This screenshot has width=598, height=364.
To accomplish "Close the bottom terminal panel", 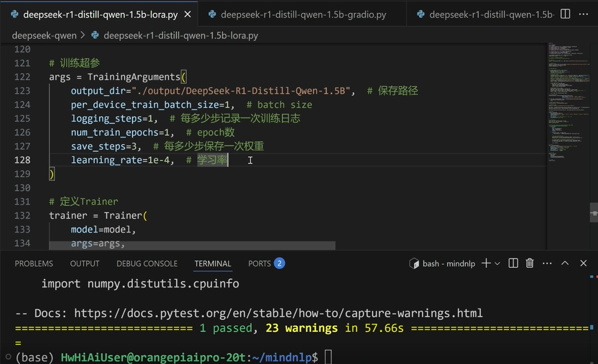I will 583,263.
